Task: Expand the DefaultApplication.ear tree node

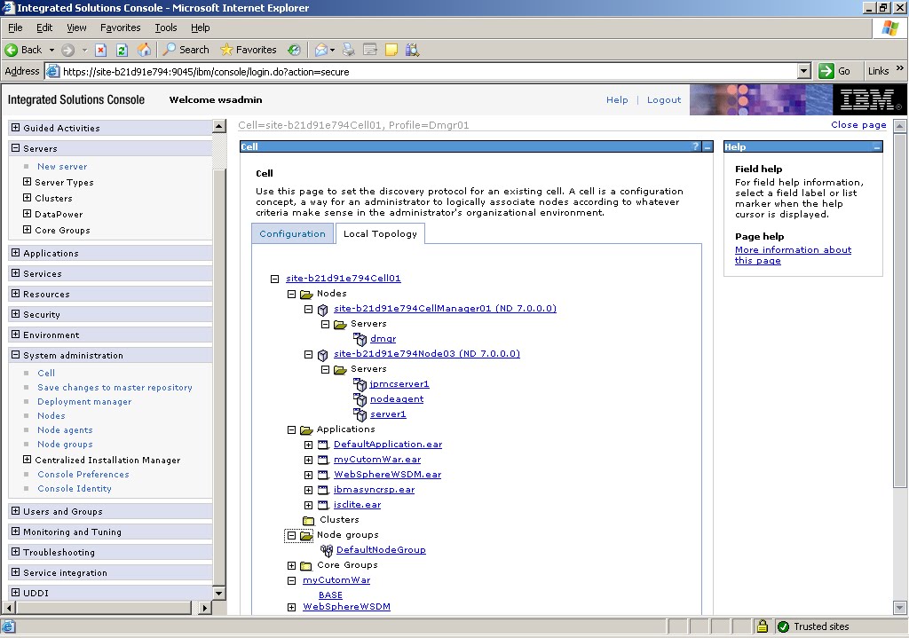Action: 308,445
